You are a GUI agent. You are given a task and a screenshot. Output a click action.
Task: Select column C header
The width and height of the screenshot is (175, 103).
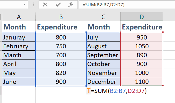point(104,17)
